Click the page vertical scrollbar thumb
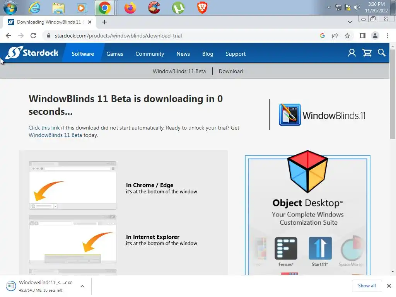This screenshot has width=396, height=297. (393, 94)
